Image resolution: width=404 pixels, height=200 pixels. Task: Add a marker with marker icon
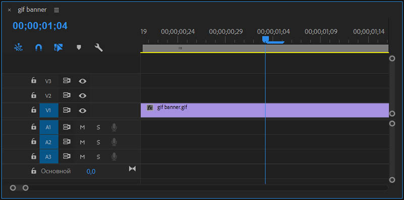(79, 47)
